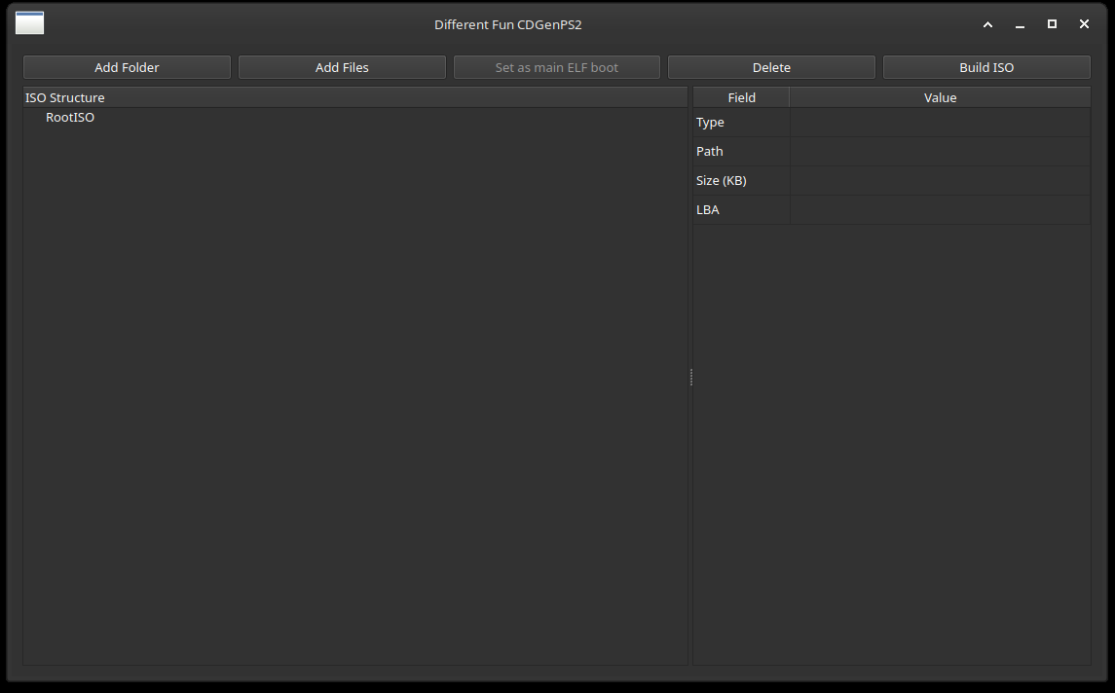Select the Type row label
1115x693 pixels.
click(741, 123)
